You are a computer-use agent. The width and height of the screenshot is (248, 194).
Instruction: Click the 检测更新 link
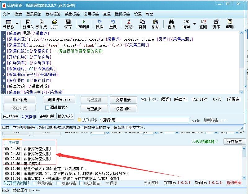pos(234,183)
